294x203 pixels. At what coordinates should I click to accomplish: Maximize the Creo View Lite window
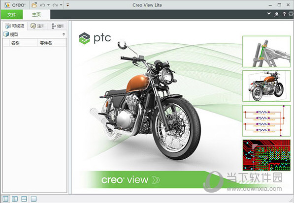coord(279,5)
